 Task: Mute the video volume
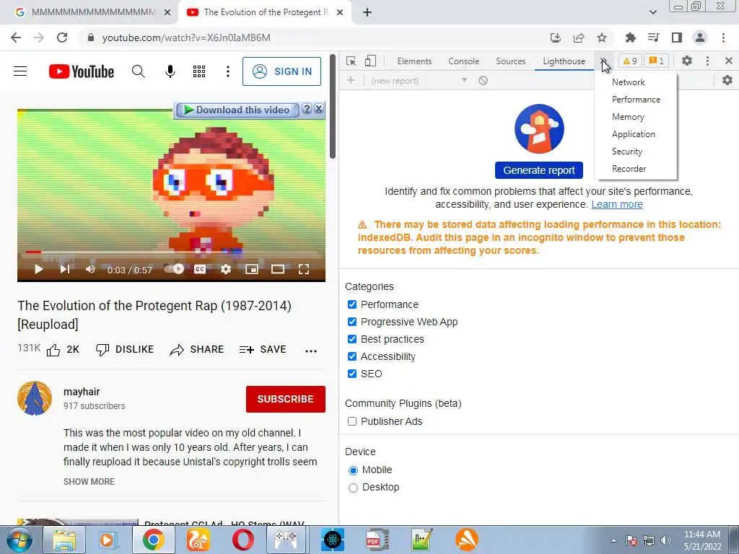click(x=90, y=269)
